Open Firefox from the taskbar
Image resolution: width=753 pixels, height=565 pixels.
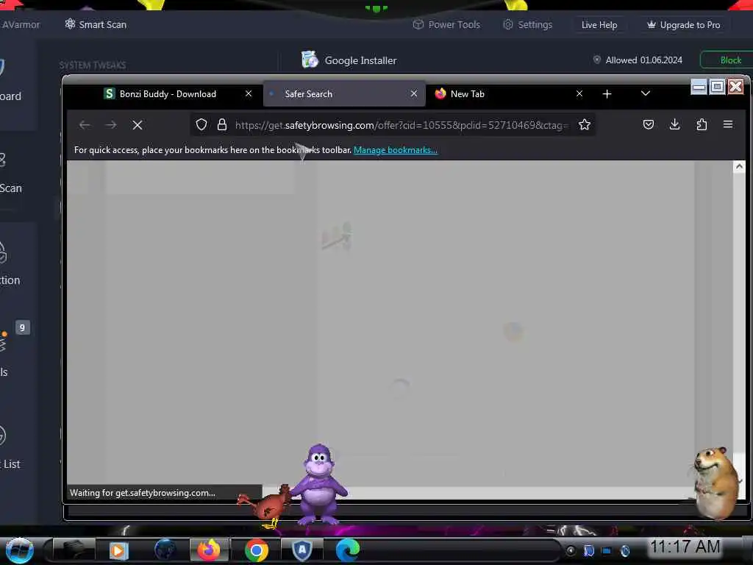point(209,550)
